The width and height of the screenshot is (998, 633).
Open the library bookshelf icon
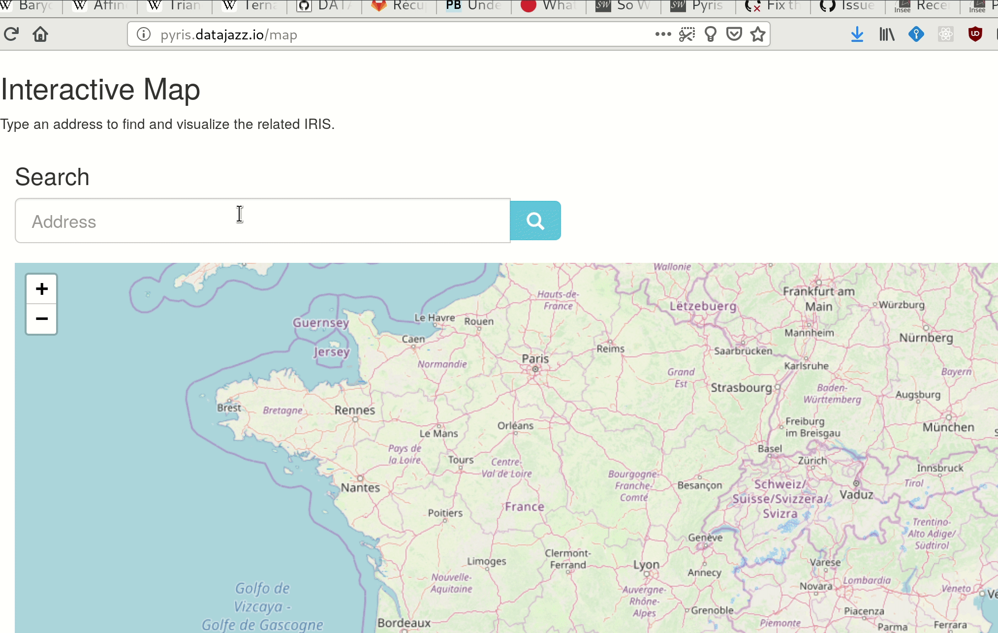tap(887, 34)
